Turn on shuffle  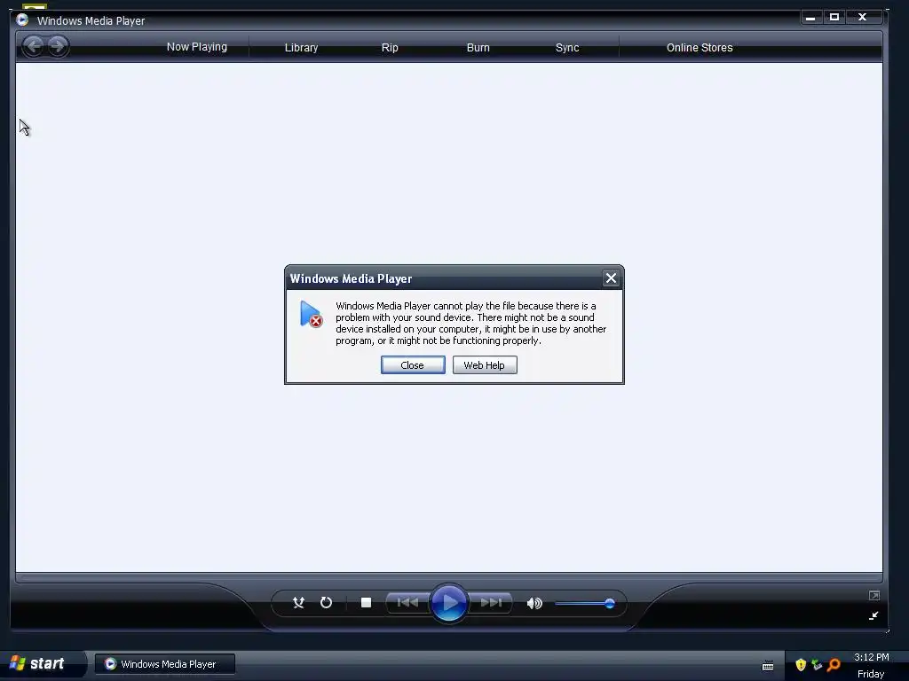click(298, 603)
